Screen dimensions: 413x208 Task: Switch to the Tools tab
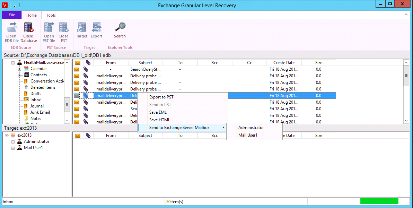pyautogui.click(x=51, y=15)
